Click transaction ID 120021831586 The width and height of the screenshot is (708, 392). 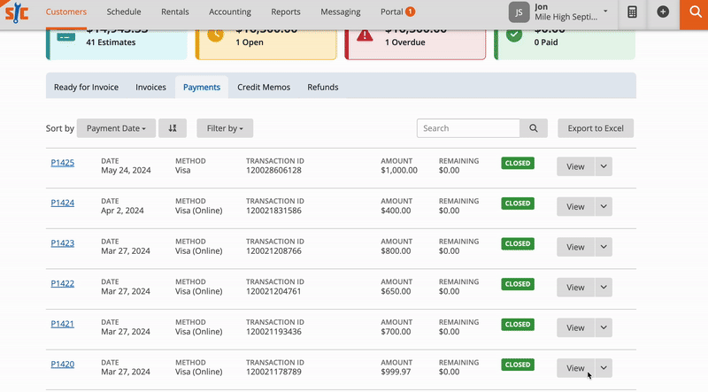pos(273,211)
